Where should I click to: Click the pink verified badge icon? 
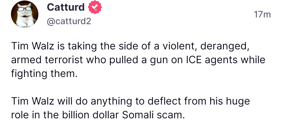[x=95, y=8]
